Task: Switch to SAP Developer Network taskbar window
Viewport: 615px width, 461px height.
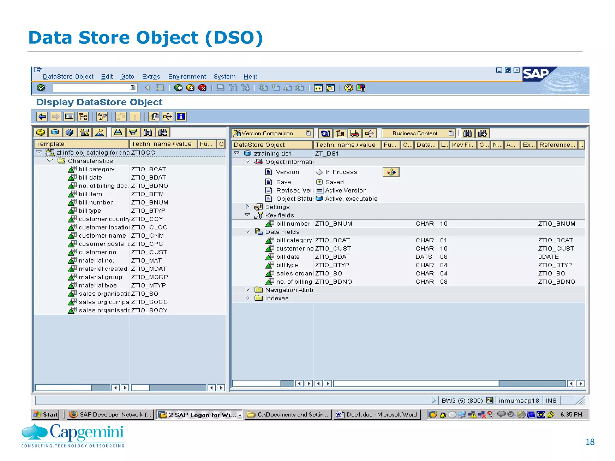Action: coord(110,414)
